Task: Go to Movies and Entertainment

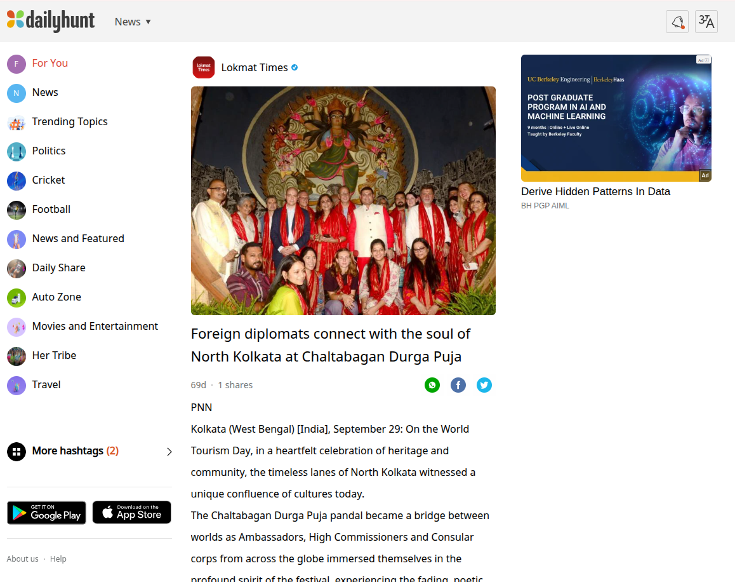Action: tap(95, 327)
